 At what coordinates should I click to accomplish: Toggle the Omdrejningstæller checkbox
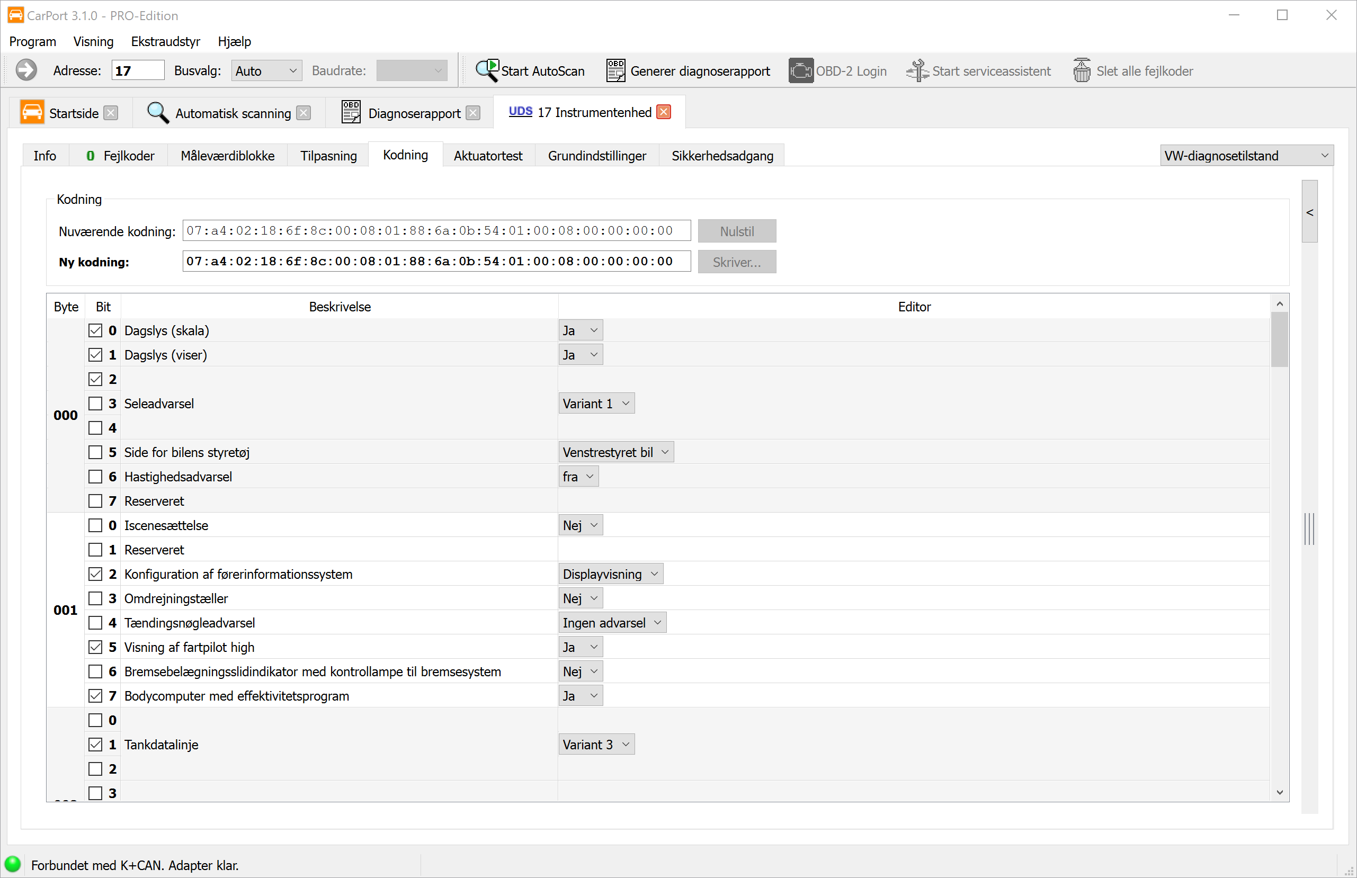click(95, 598)
